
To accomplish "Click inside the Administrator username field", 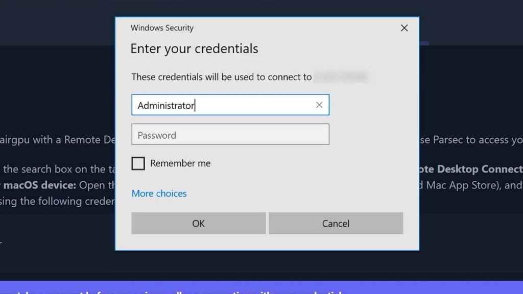I will click(x=230, y=105).
